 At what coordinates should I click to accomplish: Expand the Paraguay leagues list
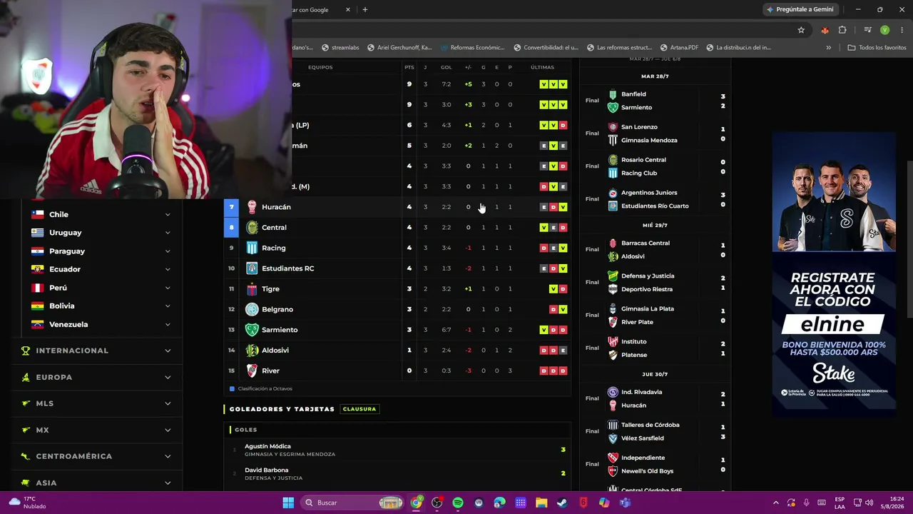pos(168,251)
